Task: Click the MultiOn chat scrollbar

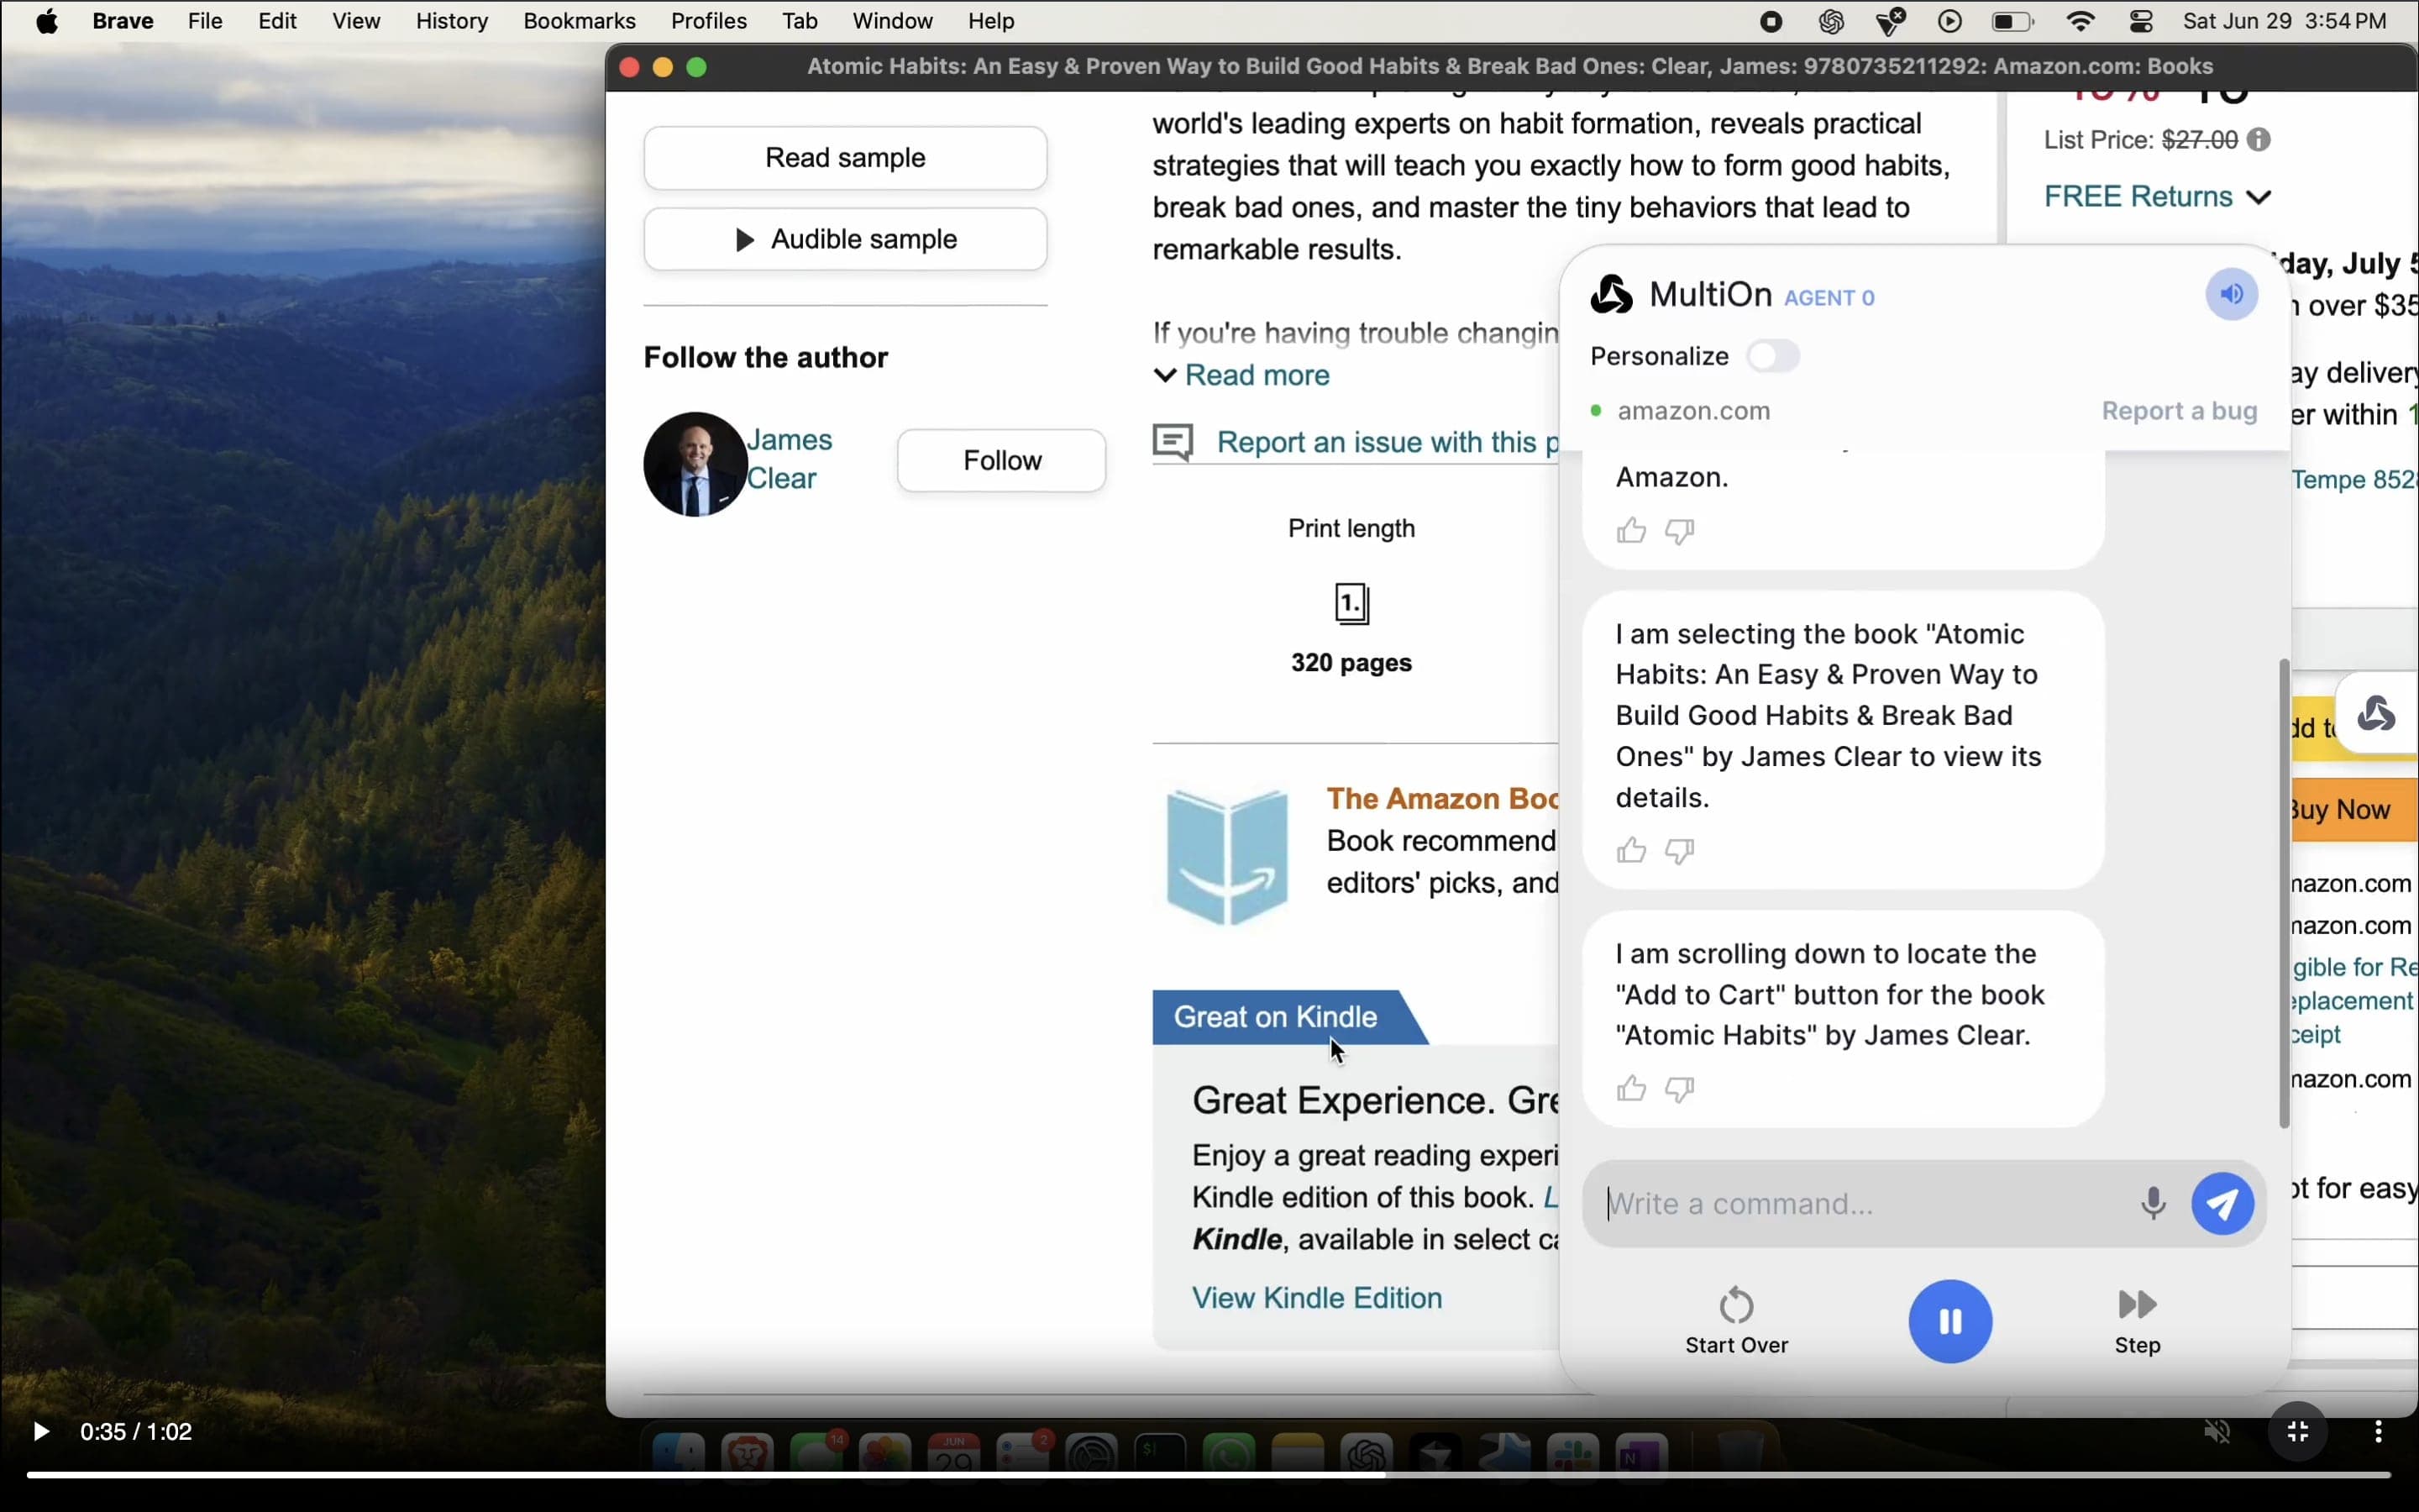Action: pos(2283,893)
